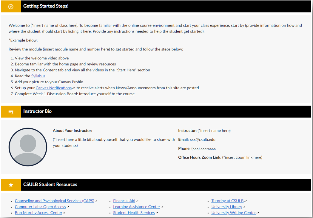Viewport: 313px width, 218px height.
Task: Click 'Add your picture to your Canvas Profile'
Action: point(49,82)
